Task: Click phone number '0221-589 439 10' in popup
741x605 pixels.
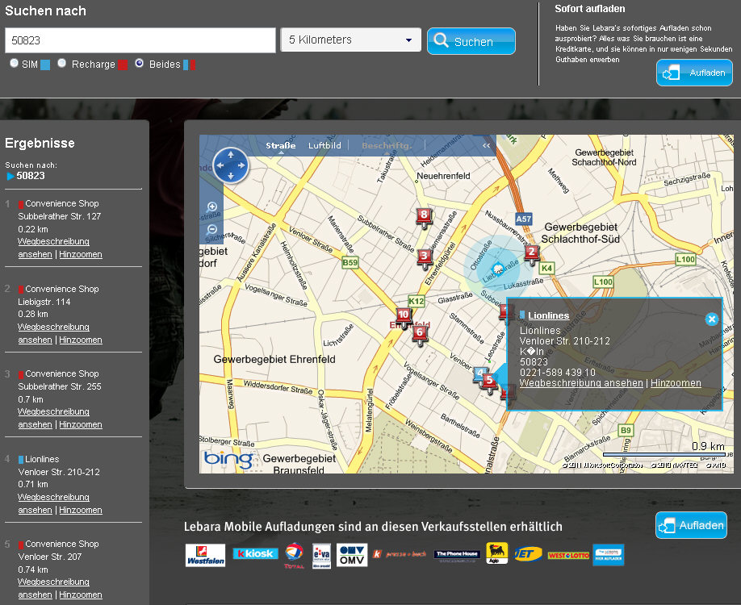Action: (x=558, y=373)
